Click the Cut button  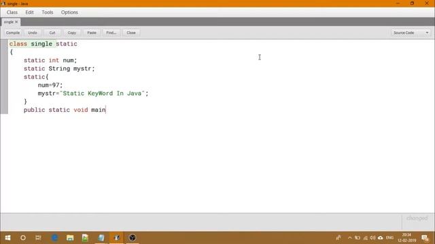click(x=52, y=33)
